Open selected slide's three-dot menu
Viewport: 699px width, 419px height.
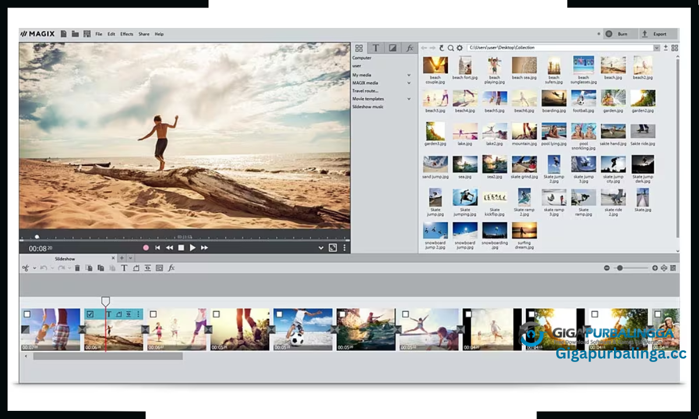coord(138,314)
